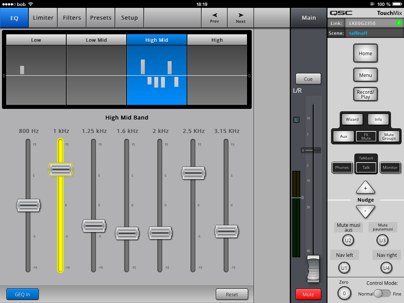Click the L channel indicator beside meter
The height and width of the screenshot is (303, 404).
pyautogui.click(x=296, y=120)
